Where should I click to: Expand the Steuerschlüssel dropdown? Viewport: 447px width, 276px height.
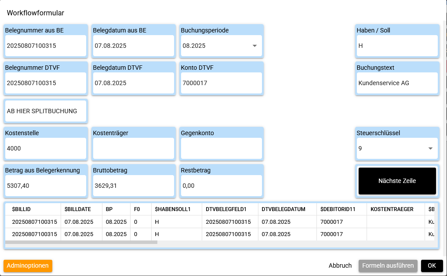click(x=430, y=149)
